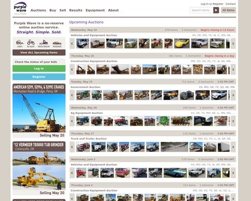Click the Wednesday, May 26 date header
The height and width of the screenshot is (201, 251).
(x=84, y=108)
